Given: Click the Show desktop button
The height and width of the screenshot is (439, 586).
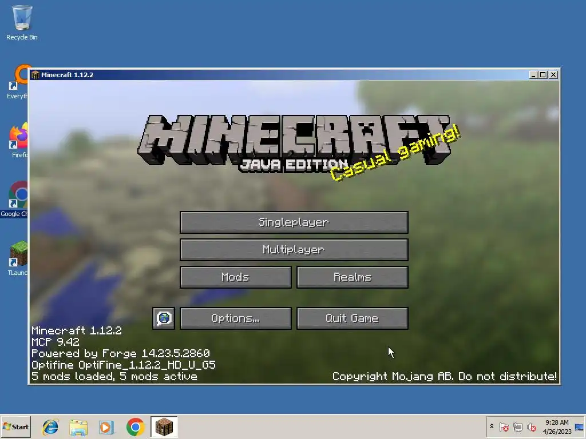Looking at the screenshot, I should pyautogui.click(x=580, y=426).
